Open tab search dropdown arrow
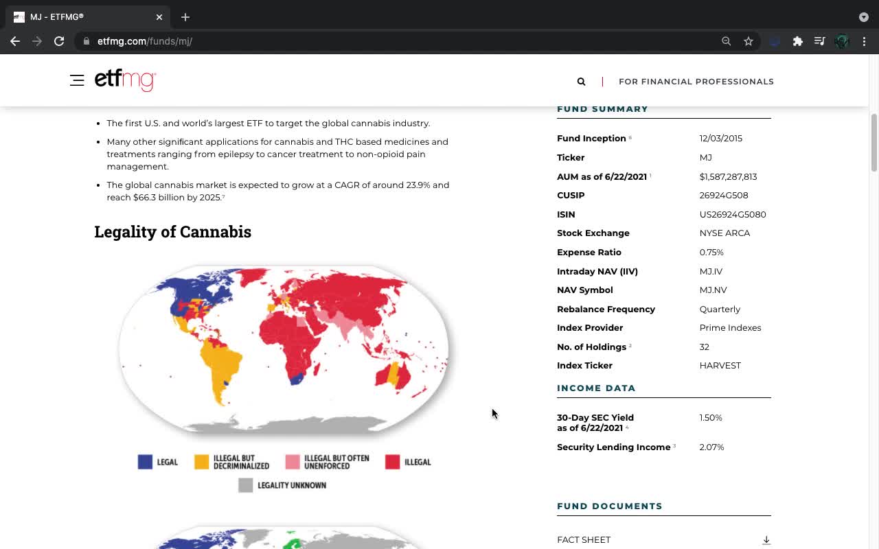 pos(864,17)
